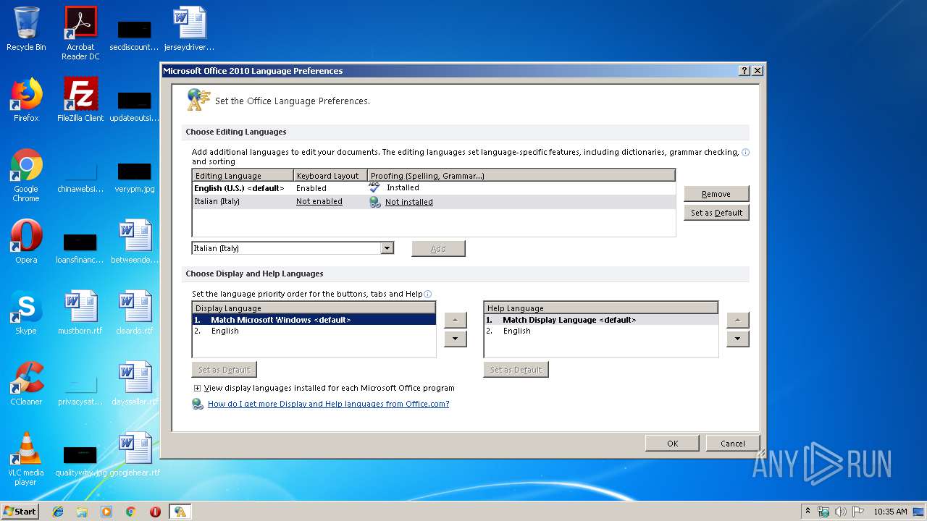Select the secdiscount desktop file
The height and width of the screenshot is (521, 927).
(x=134, y=35)
